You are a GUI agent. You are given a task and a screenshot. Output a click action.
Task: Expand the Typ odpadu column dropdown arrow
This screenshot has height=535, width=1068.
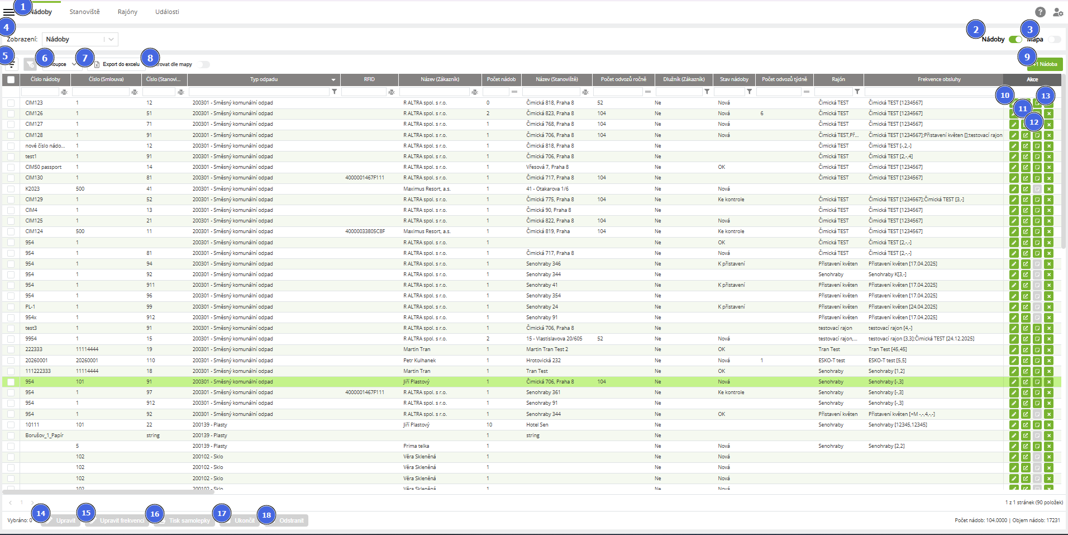[333, 79]
